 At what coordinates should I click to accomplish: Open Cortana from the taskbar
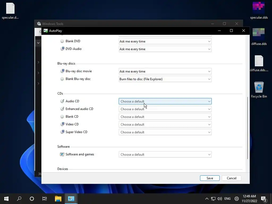click(x=32, y=199)
